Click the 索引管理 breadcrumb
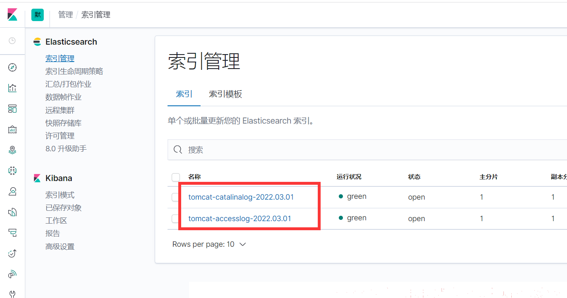Screen dimensions: 567x298 point(96,15)
